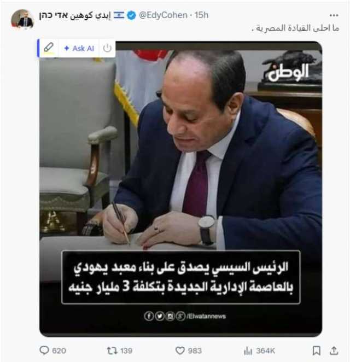Click the reply speech bubble icon
The height and width of the screenshot is (362, 350).
point(44,350)
